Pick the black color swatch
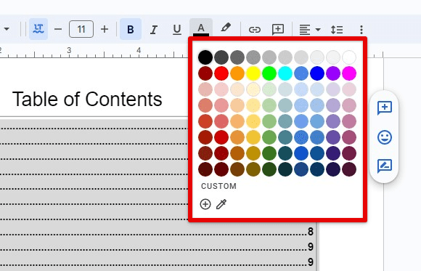 205,57
